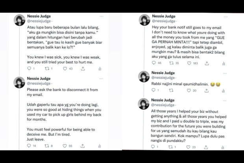Retweet the tweet with 35 retweets
The height and width of the screenshot is (163, 244).
point(172,63)
